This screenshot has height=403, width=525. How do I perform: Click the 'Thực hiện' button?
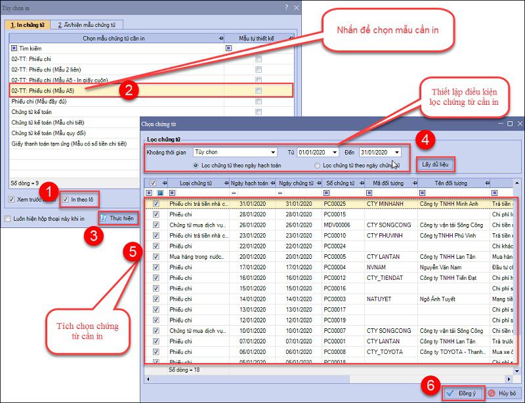pos(118,218)
